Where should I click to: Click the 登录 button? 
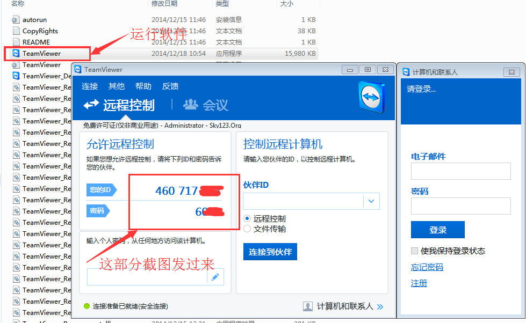tap(438, 230)
